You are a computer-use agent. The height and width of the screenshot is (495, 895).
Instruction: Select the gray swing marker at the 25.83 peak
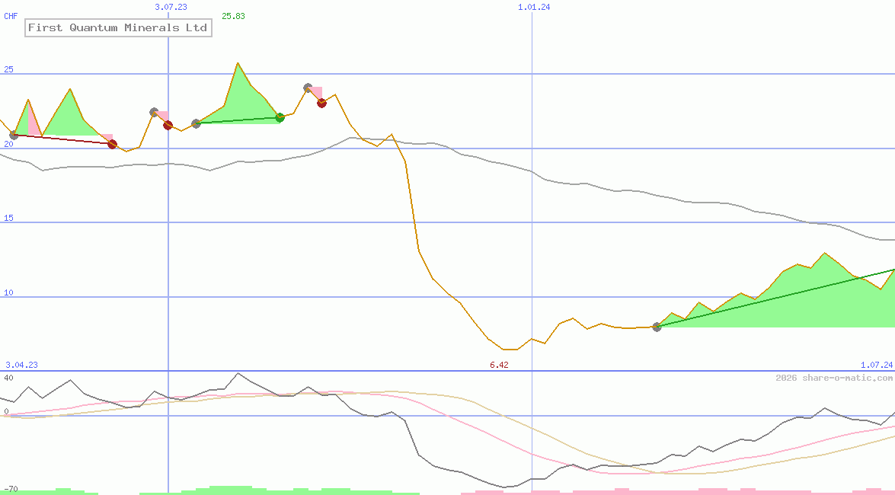point(307,88)
